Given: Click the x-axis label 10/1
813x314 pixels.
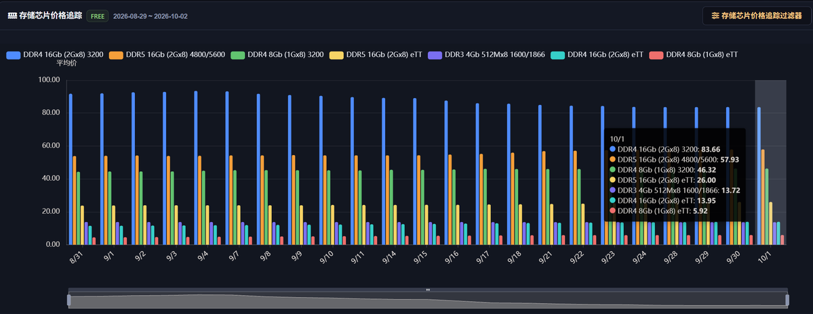Looking at the screenshot, I should click(764, 257).
